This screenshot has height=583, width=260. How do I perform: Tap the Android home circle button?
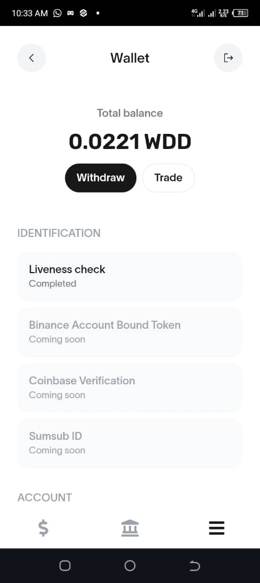[130, 566]
